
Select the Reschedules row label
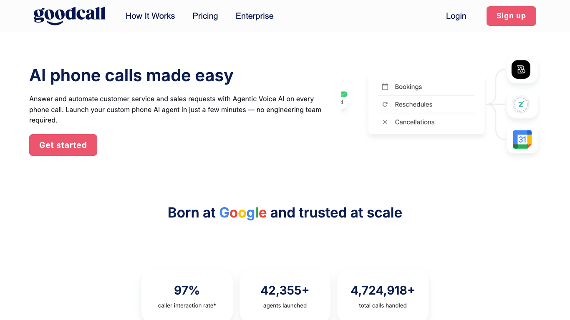tap(414, 104)
